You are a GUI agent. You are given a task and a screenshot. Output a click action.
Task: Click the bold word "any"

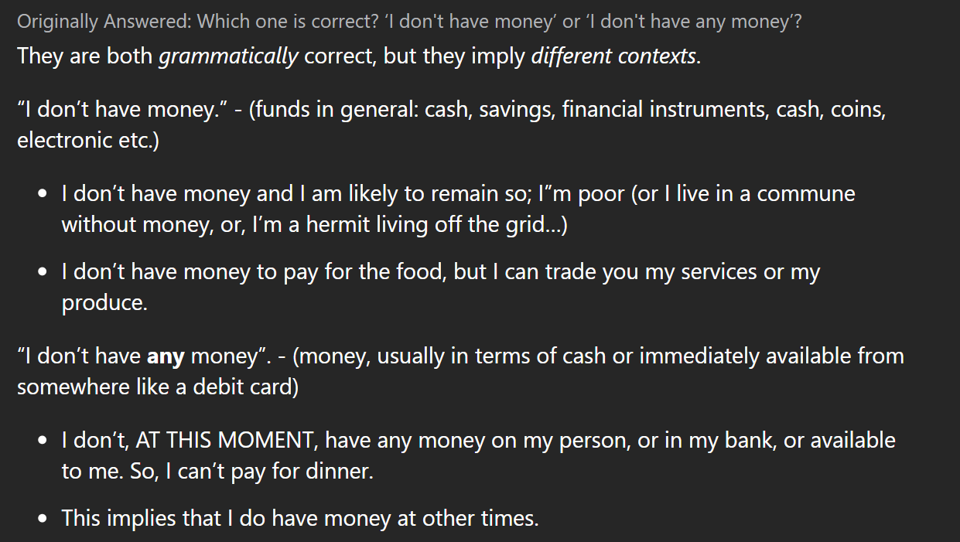click(166, 358)
